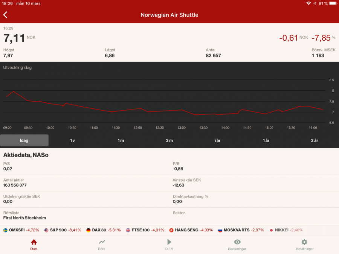This screenshot has height=254, width=339.
Task: Tap the DAX 30 index ticker
Action: coord(104,230)
